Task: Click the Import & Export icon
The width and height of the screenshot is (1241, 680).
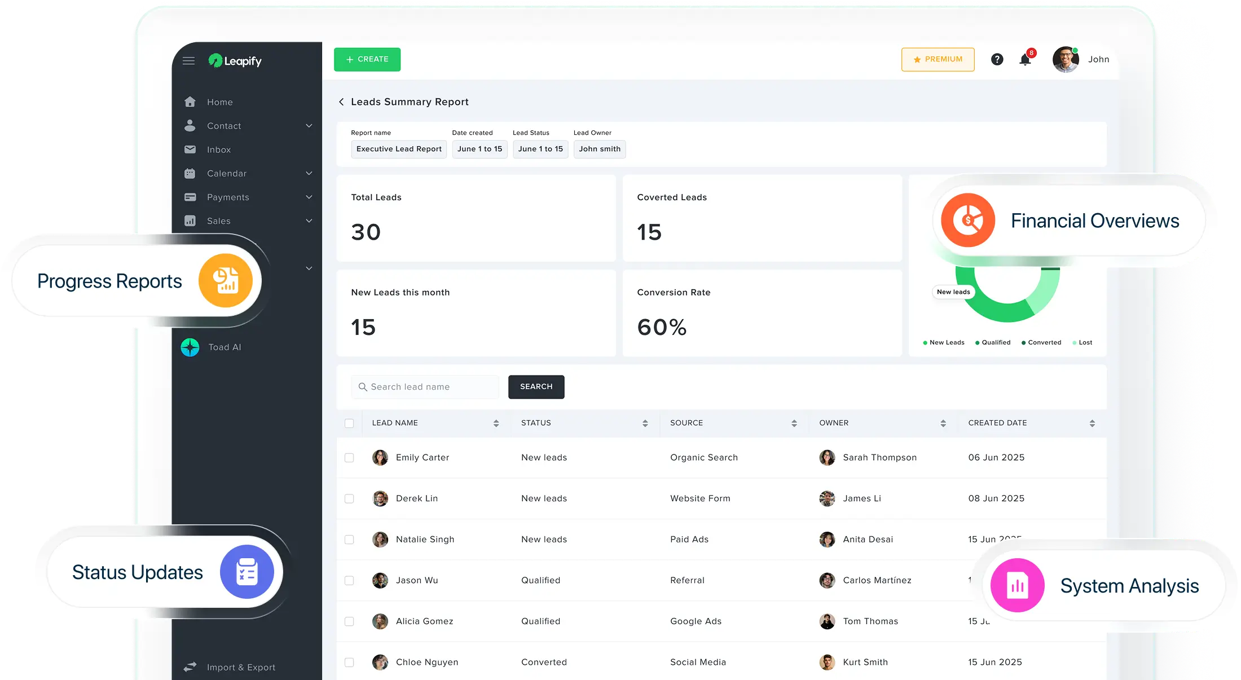Action: 190,666
